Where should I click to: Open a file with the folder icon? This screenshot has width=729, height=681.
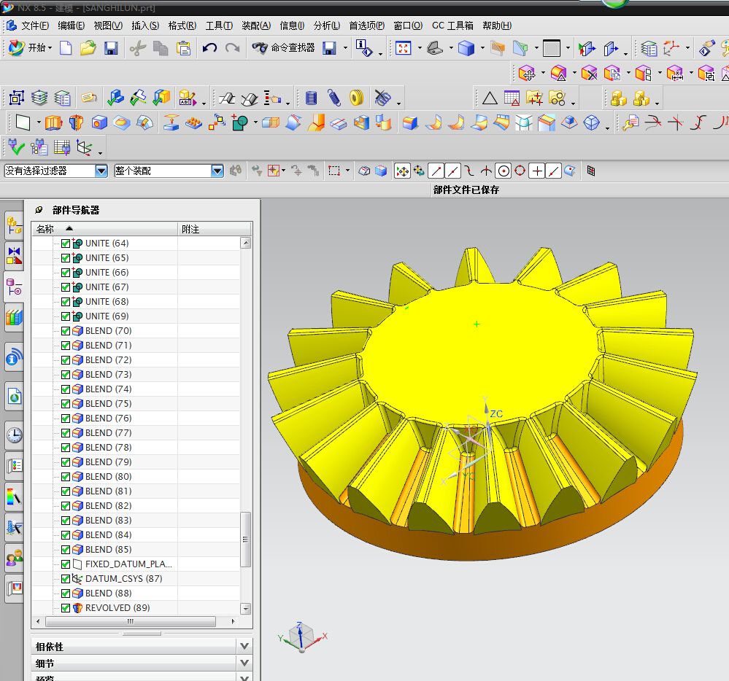(x=88, y=48)
